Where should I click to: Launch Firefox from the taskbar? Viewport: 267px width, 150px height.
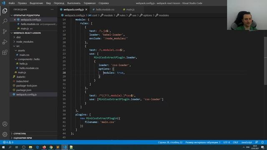44,147
